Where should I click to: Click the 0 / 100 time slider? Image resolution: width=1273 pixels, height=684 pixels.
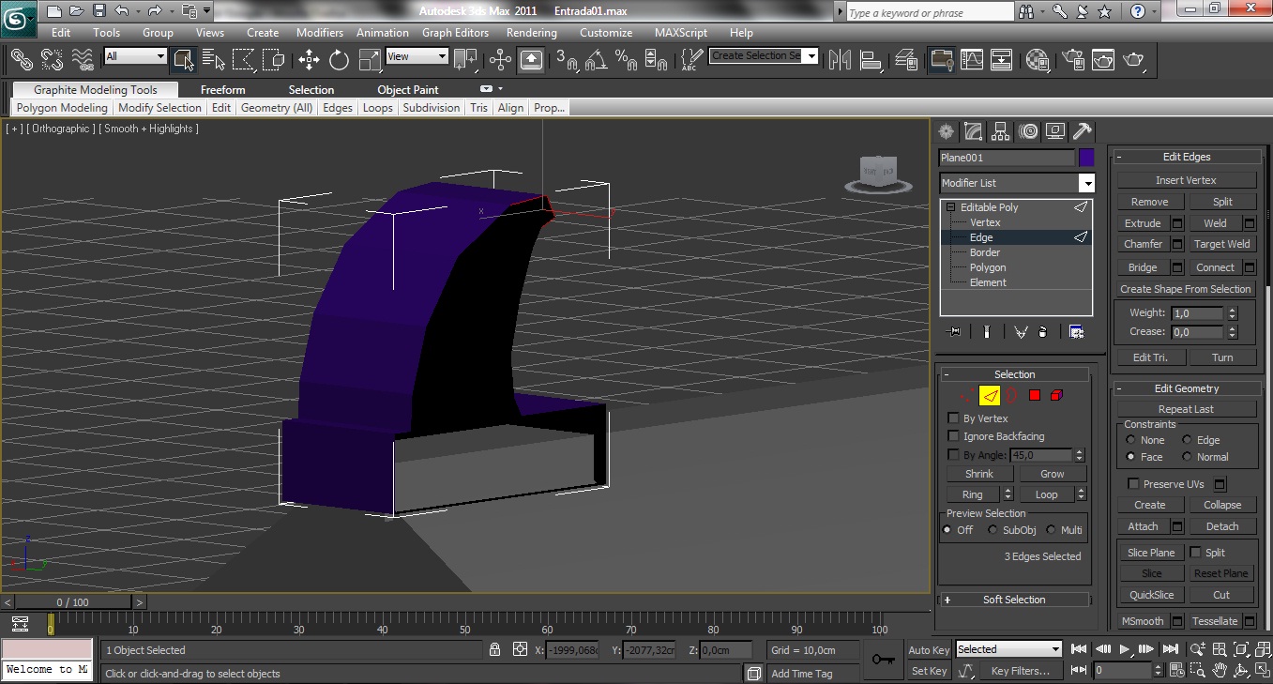coord(73,602)
